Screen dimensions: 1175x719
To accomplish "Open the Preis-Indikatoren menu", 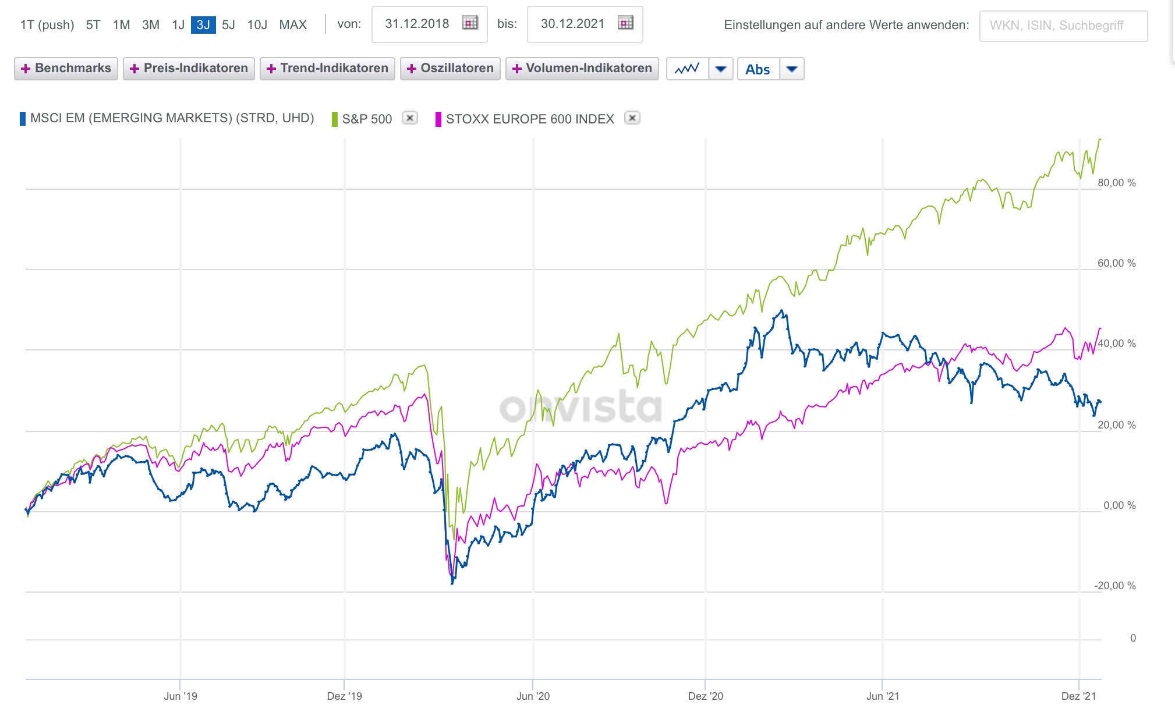I will (189, 68).
